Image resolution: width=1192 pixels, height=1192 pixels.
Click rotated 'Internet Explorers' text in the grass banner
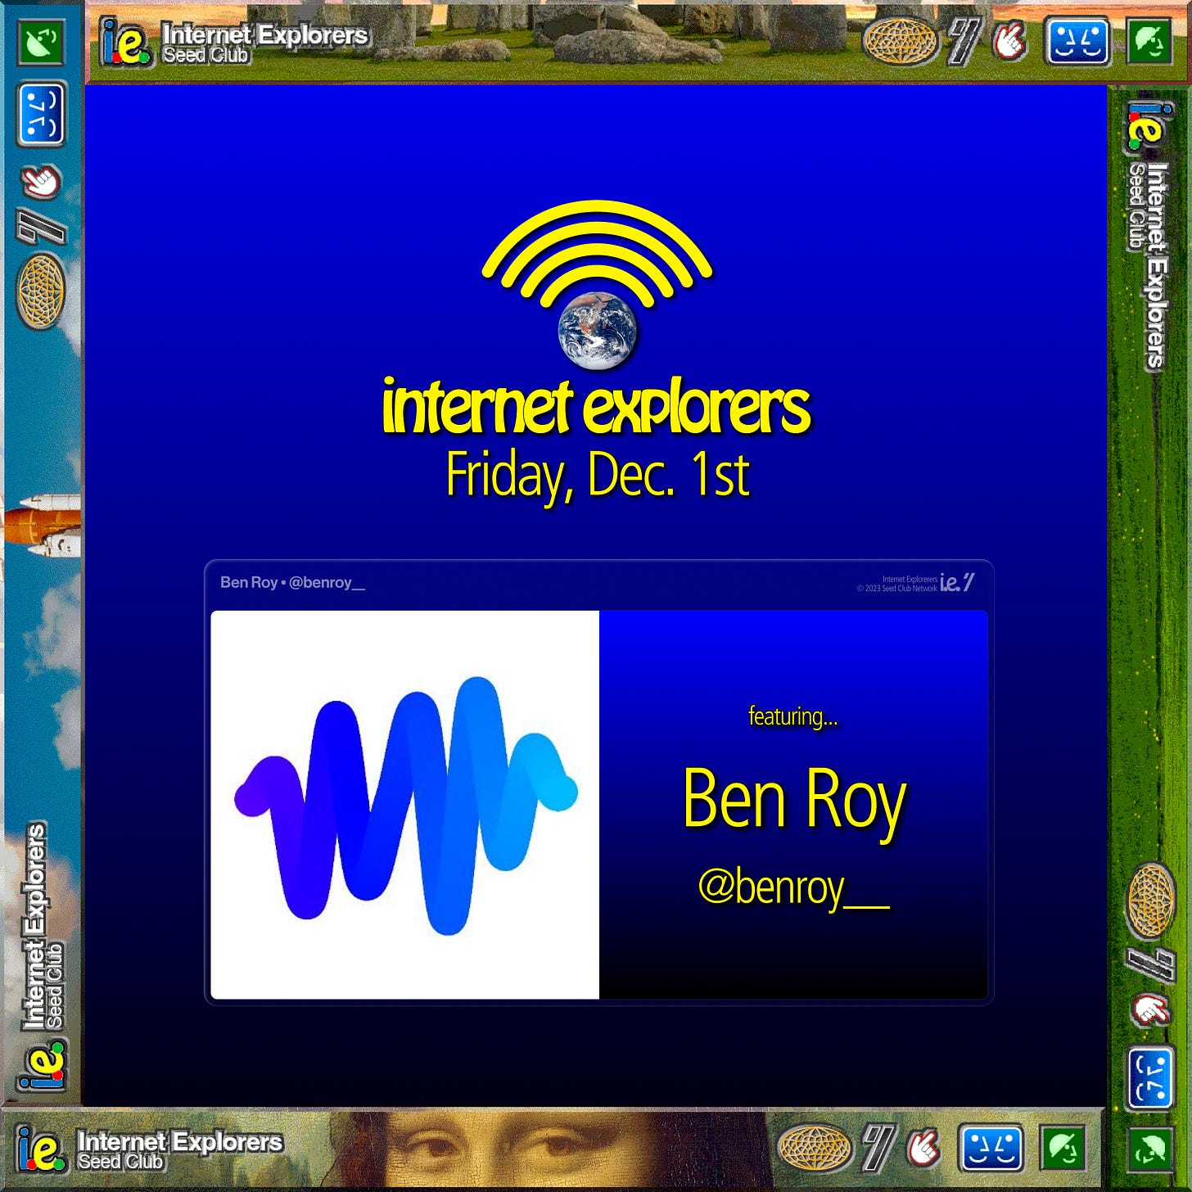pyautogui.click(x=1155, y=266)
